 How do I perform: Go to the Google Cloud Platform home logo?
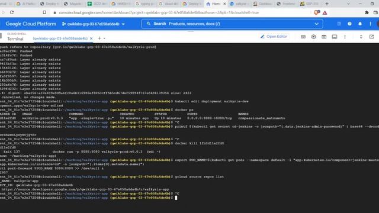[x=31, y=24]
